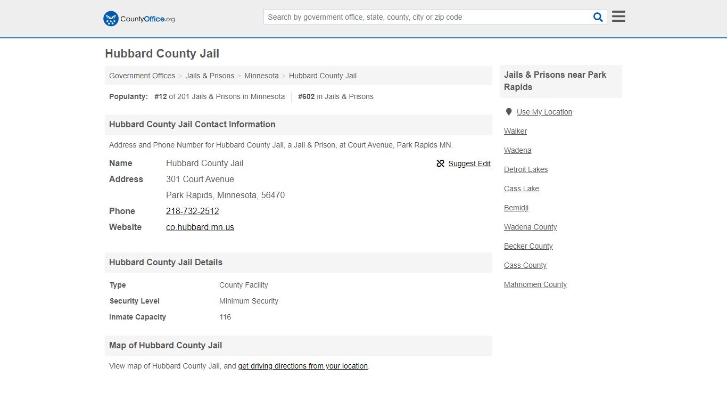Viewport: 727px width, 409px height.
Task: Click the Hubbard County Jail page title
Action: [x=162, y=54]
